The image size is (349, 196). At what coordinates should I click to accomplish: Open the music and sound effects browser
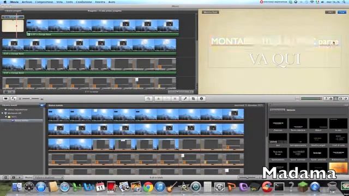coord(326,99)
